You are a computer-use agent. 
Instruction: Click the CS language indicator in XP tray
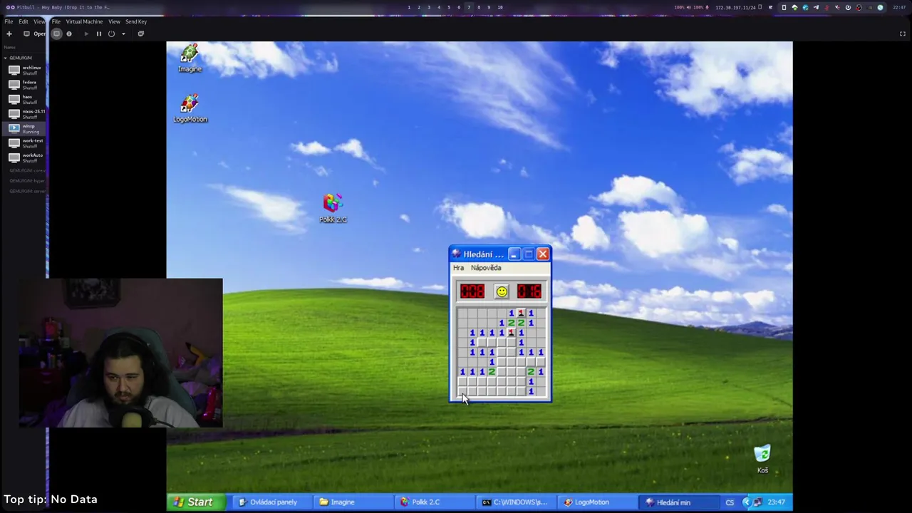tap(730, 502)
